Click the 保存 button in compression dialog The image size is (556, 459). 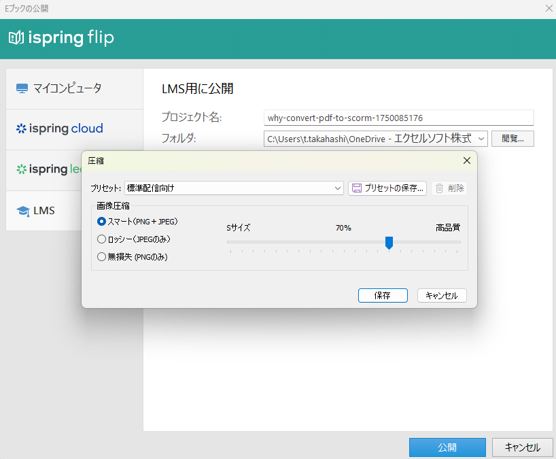click(383, 296)
